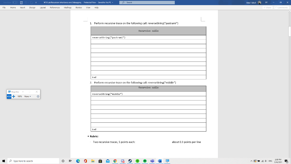Click the 'Rubric:' heading text

pos(94,136)
